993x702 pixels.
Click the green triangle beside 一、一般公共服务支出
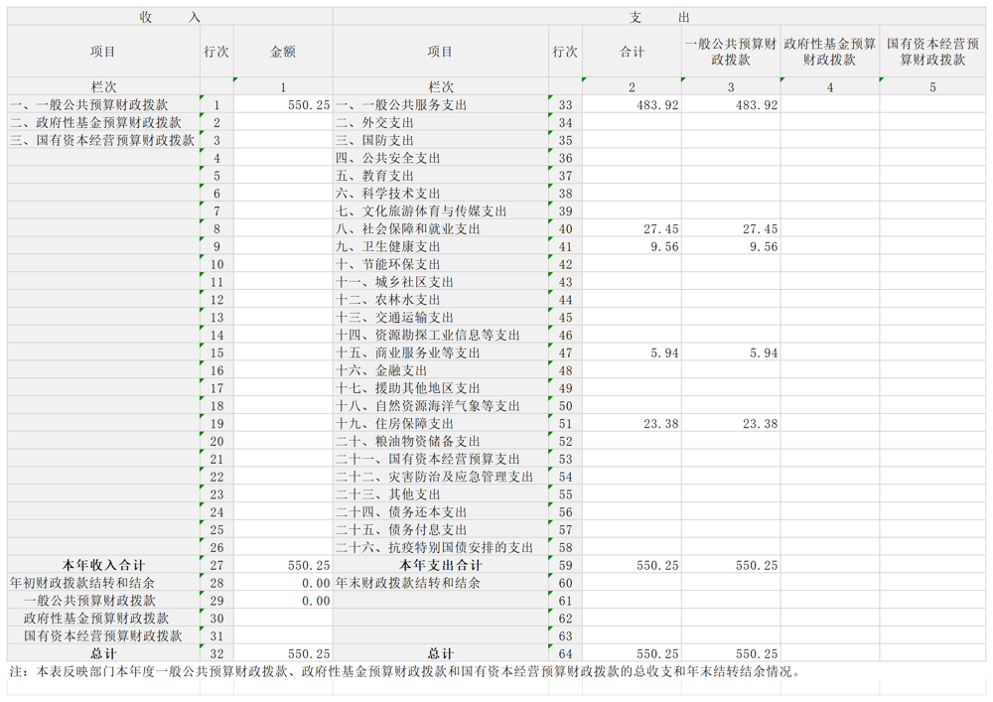[x=548, y=99]
